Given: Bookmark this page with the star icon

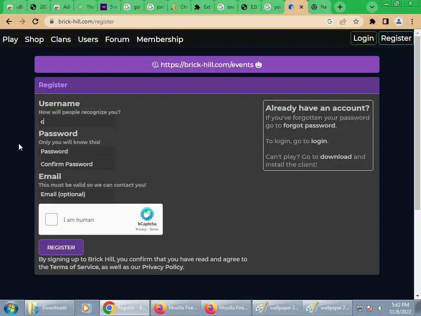Looking at the screenshot, I should (356, 21).
